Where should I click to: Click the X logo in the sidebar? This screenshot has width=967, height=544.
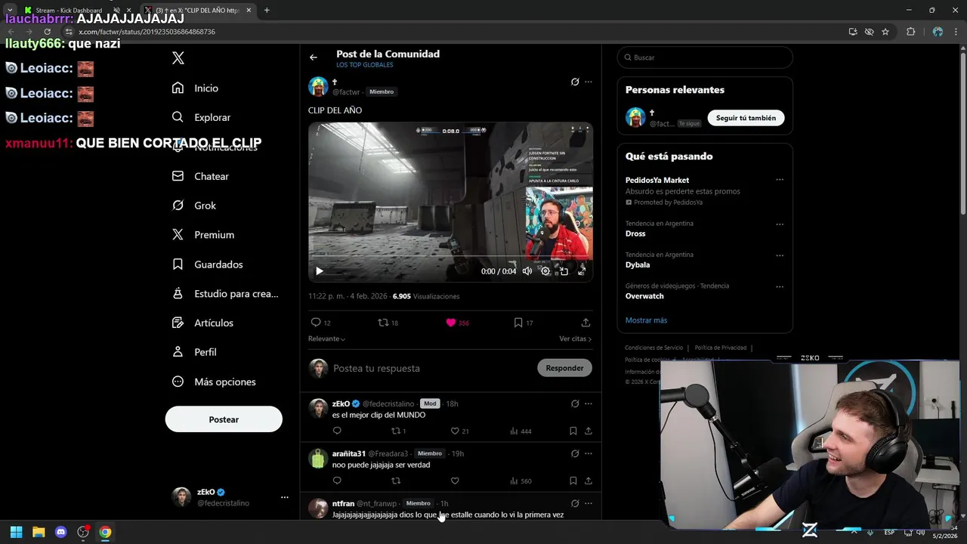(178, 58)
